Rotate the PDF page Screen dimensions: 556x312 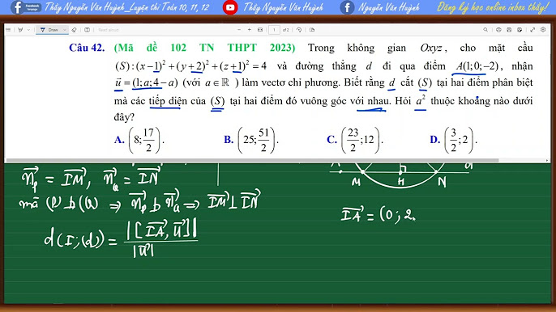coord(299,30)
